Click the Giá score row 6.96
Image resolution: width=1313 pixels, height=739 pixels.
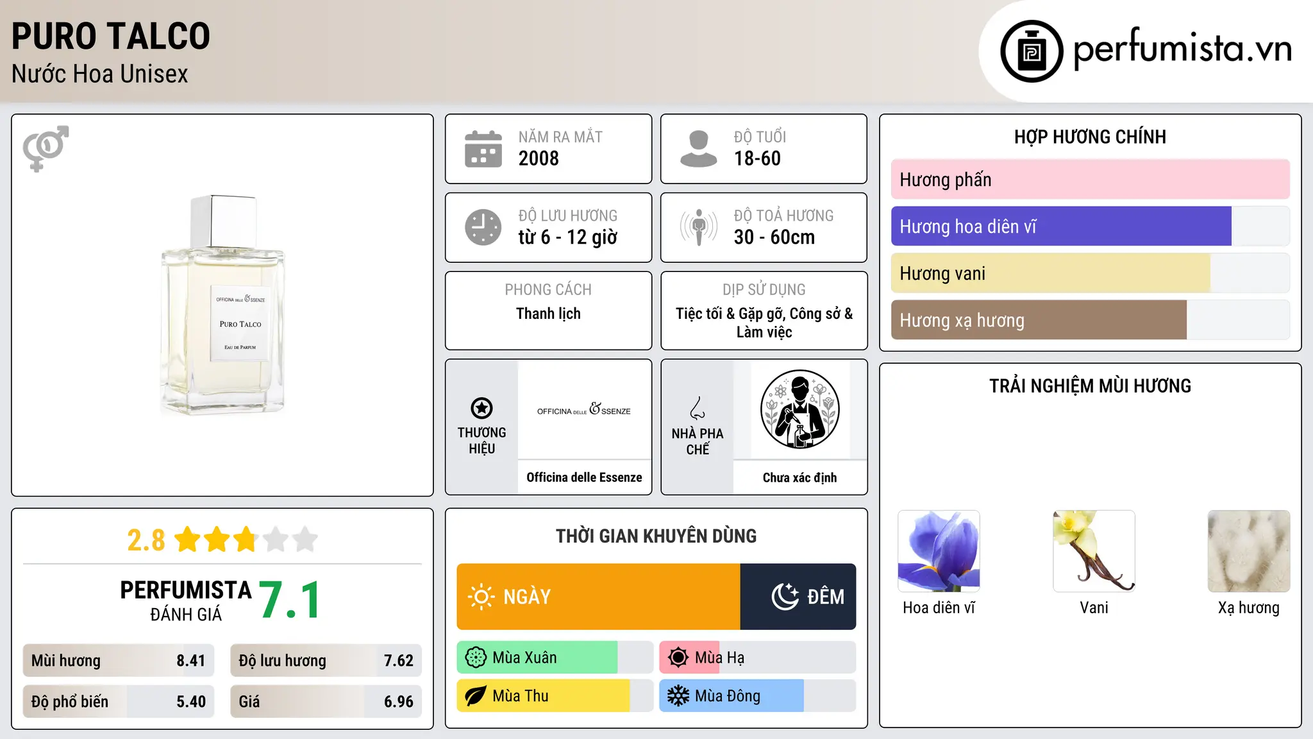pos(326,702)
